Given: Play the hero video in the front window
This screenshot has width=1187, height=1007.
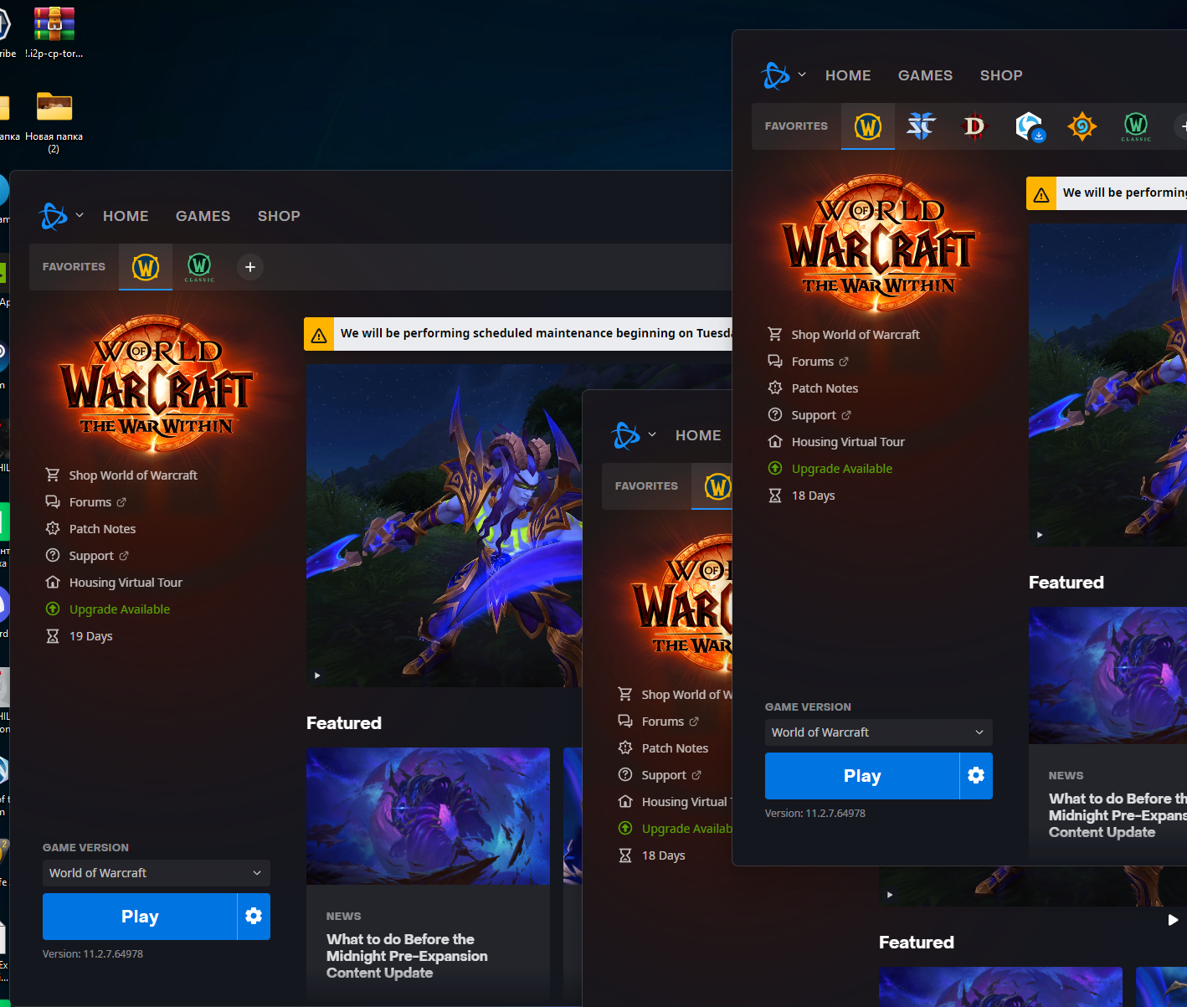Looking at the screenshot, I should (1040, 535).
